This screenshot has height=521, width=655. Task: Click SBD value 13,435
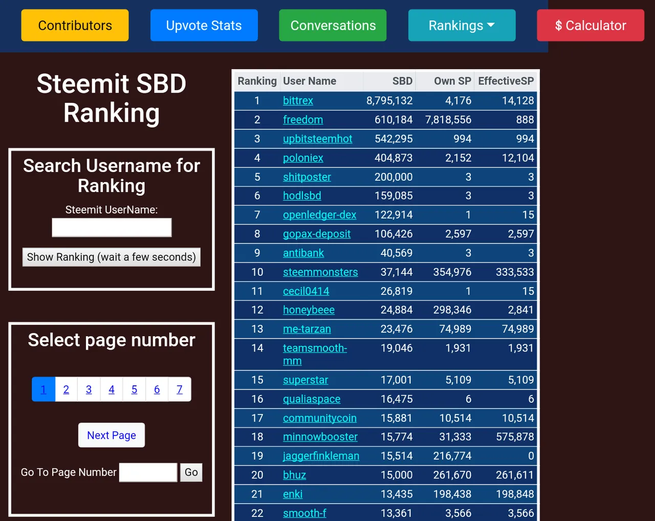point(397,494)
